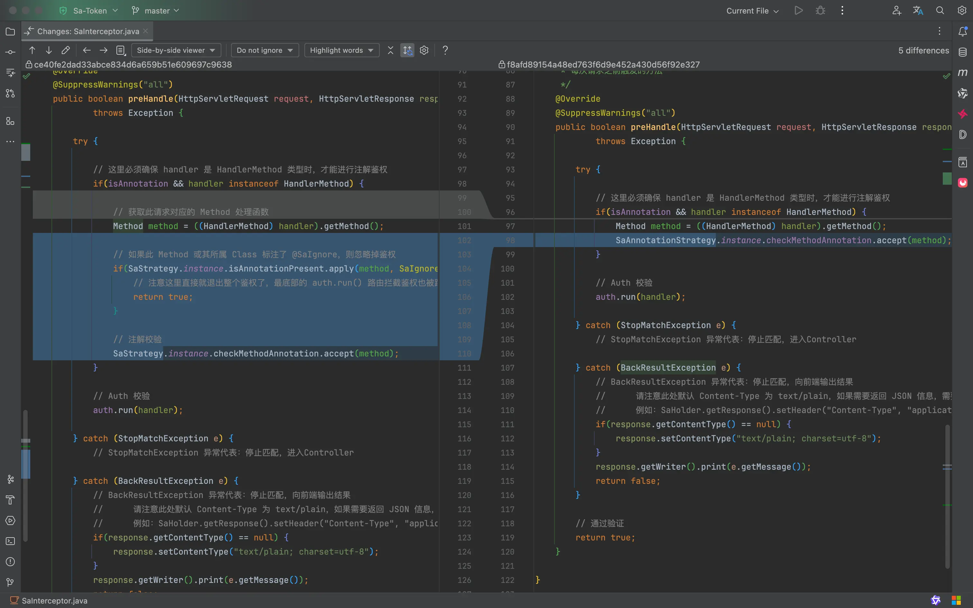Select the Changes: SaInterceptor.java tab
The height and width of the screenshot is (608, 973).
[x=88, y=32]
